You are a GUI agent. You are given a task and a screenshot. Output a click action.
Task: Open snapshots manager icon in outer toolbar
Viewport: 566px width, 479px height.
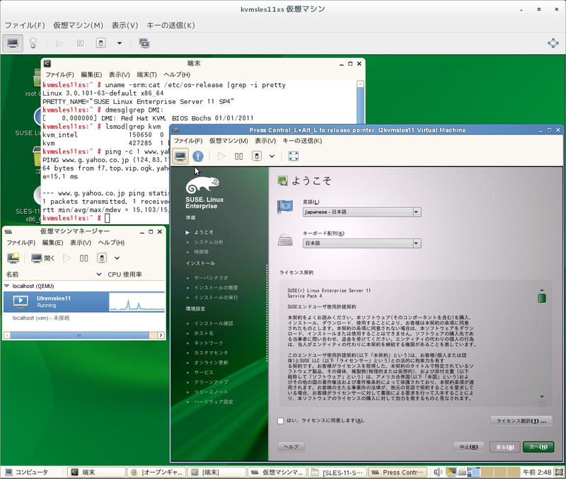(144, 43)
